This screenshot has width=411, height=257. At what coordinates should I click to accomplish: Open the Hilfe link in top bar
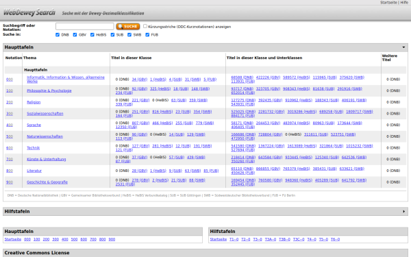(x=404, y=2)
